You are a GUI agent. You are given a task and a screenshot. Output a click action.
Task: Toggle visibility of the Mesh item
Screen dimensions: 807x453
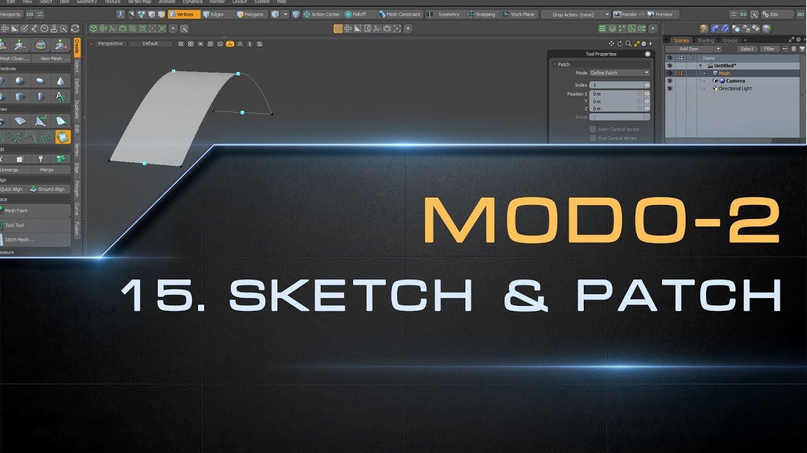click(670, 73)
